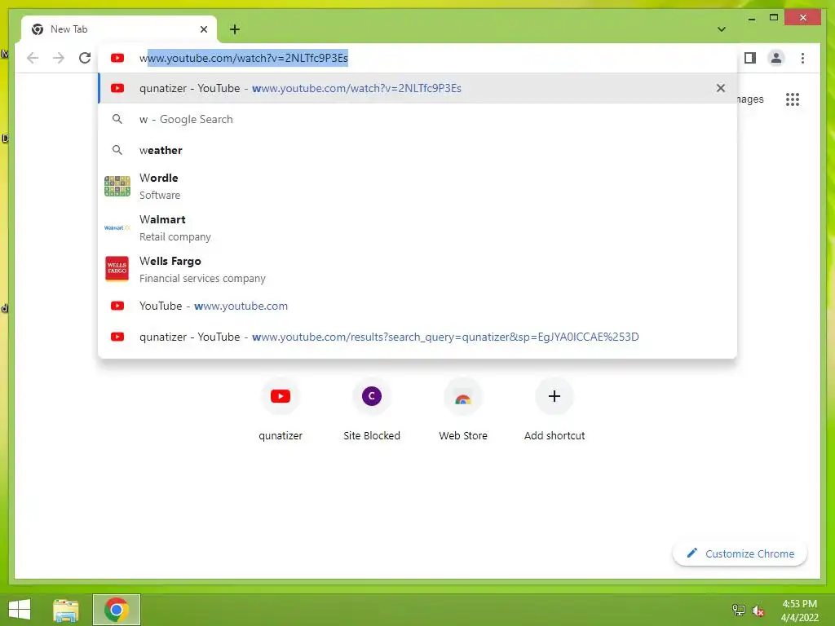Select the Wells Fargo suggestion

click(x=417, y=269)
